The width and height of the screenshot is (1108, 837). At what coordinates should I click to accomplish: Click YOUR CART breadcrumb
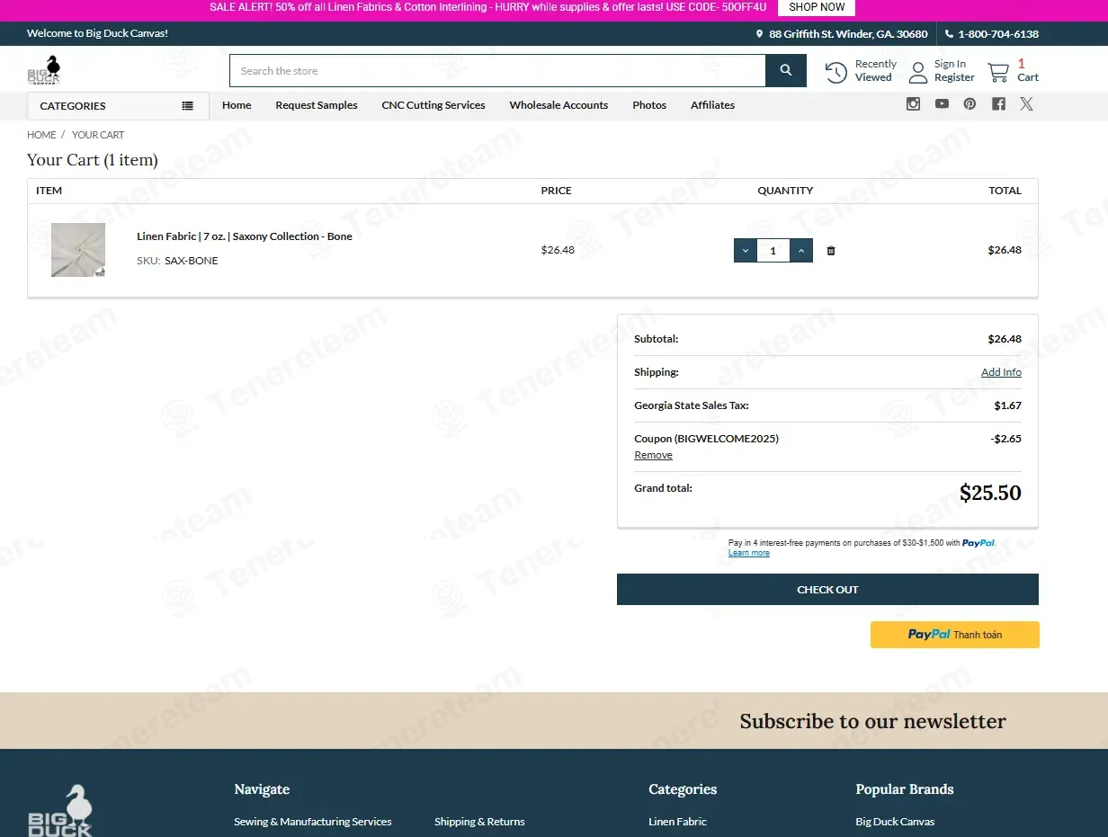tap(98, 135)
